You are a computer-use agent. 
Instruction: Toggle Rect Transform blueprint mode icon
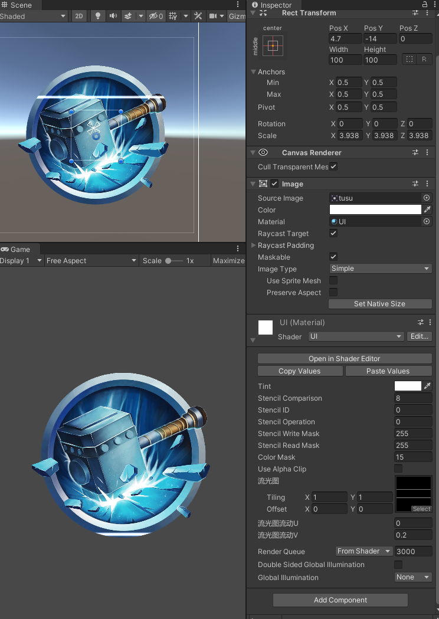pos(409,59)
